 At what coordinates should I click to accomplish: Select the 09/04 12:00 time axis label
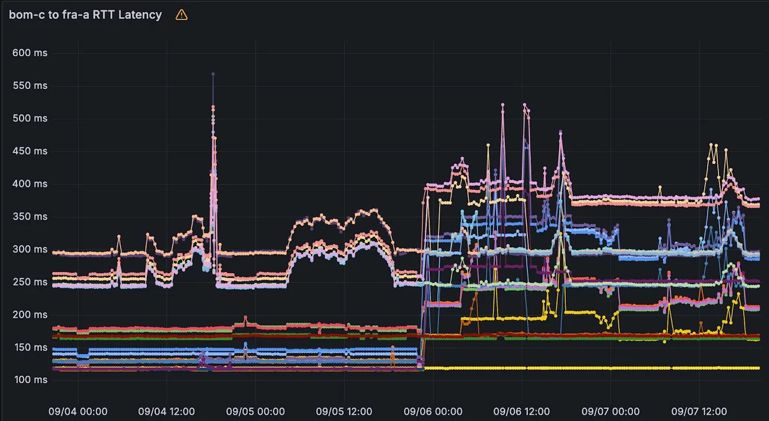point(166,411)
